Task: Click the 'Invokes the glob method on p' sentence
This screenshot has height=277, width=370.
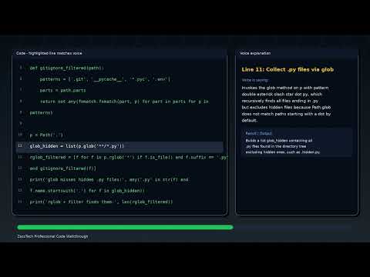Action: (x=285, y=88)
